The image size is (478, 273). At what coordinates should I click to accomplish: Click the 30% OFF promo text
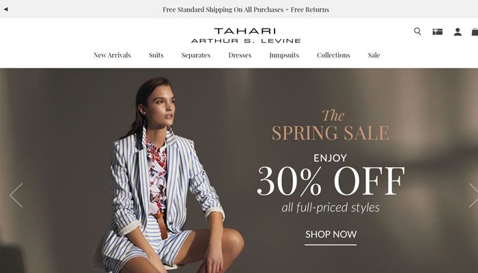[x=331, y=181]
